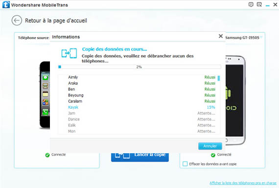Click the Copie des données en cours heading
This screenshot has height=188, width=279.
click(115, 49)
